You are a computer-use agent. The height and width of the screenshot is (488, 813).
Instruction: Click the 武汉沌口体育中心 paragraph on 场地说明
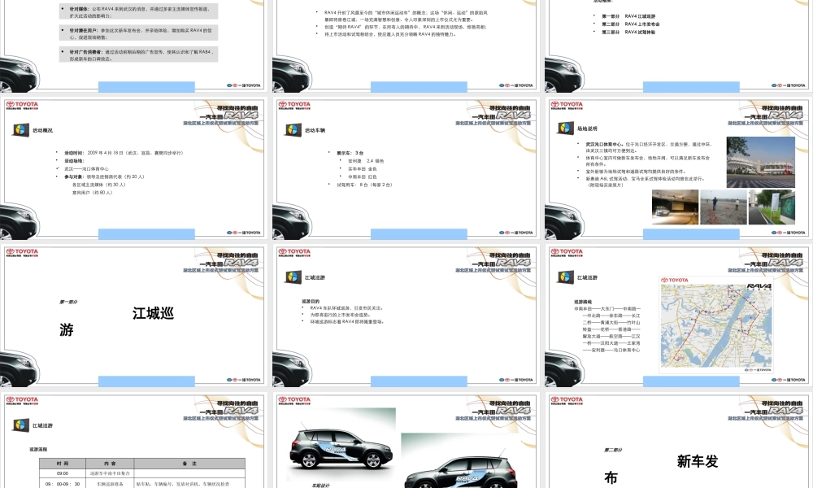point(648,147)
